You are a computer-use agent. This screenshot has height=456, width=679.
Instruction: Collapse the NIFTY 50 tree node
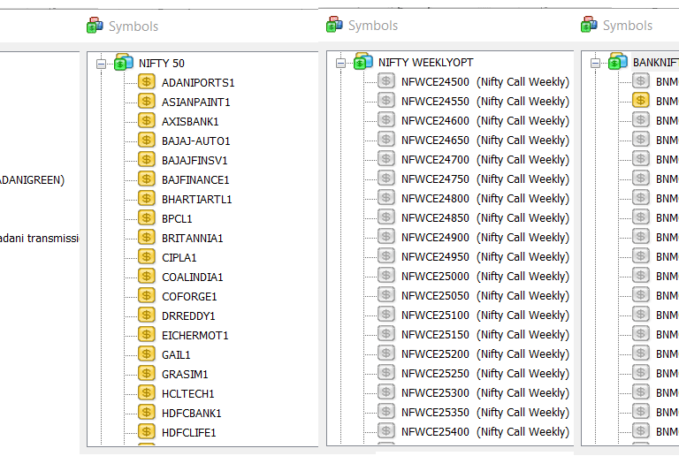click(x=101, y=64)
